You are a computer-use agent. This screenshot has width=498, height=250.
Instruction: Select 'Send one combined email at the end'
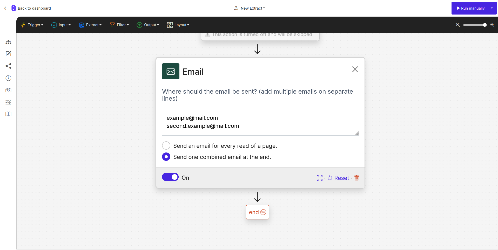[x=166, y=157]
